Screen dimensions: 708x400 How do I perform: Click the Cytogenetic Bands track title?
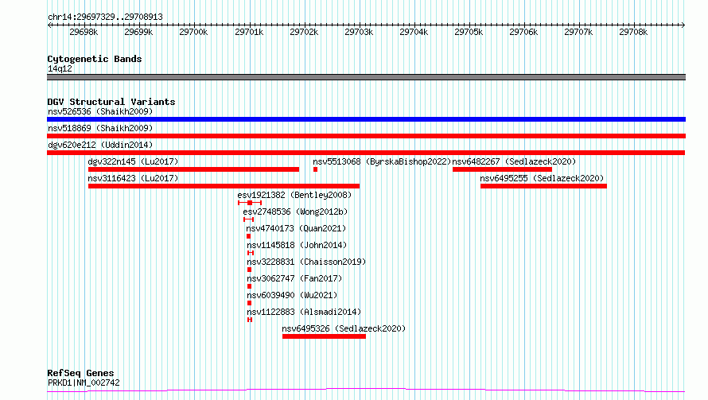click(95, 59)
